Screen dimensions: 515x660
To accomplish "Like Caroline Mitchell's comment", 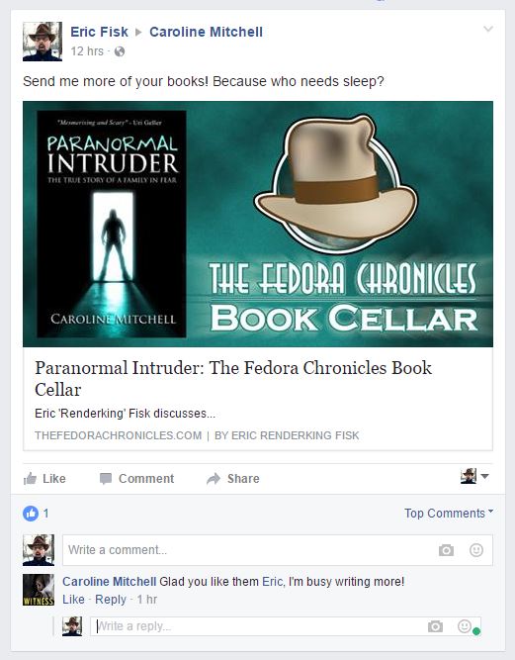I will point(73,600).
